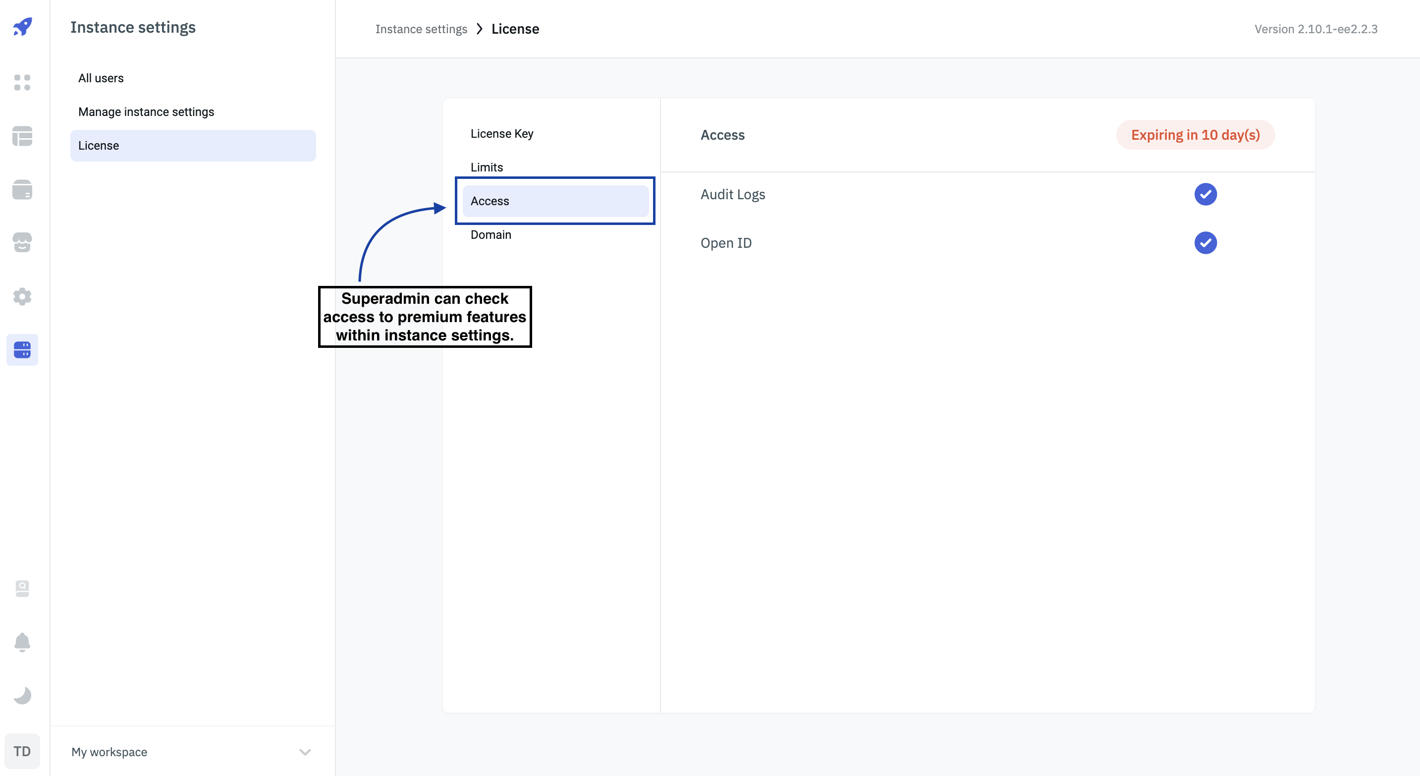Open Manage instance settings
The height and width of the screenshot is (776, 1420).
146,112
